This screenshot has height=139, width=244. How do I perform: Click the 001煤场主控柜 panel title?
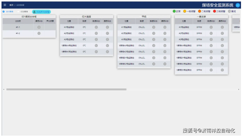pos(29,16)
